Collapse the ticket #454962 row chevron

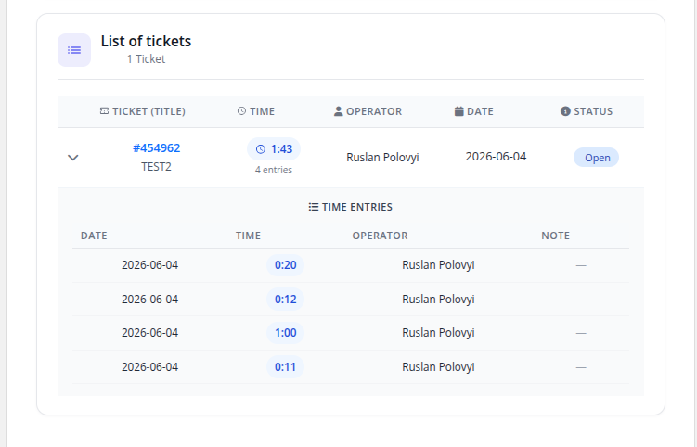click(73, 158)
